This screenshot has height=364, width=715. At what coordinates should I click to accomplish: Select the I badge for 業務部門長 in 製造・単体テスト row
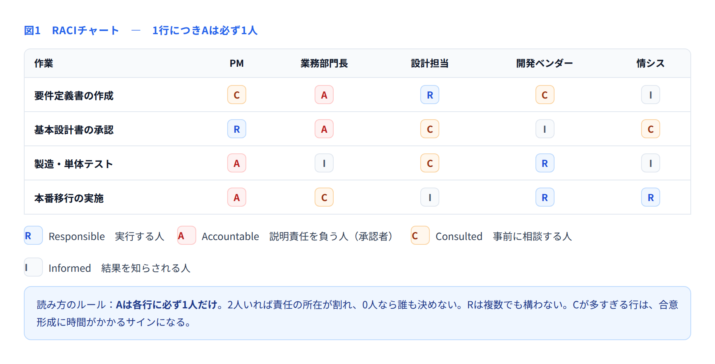(x=324, y=163)
